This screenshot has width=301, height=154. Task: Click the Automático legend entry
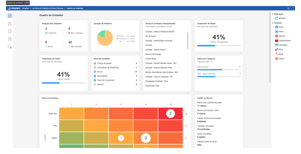pos(125,39)
